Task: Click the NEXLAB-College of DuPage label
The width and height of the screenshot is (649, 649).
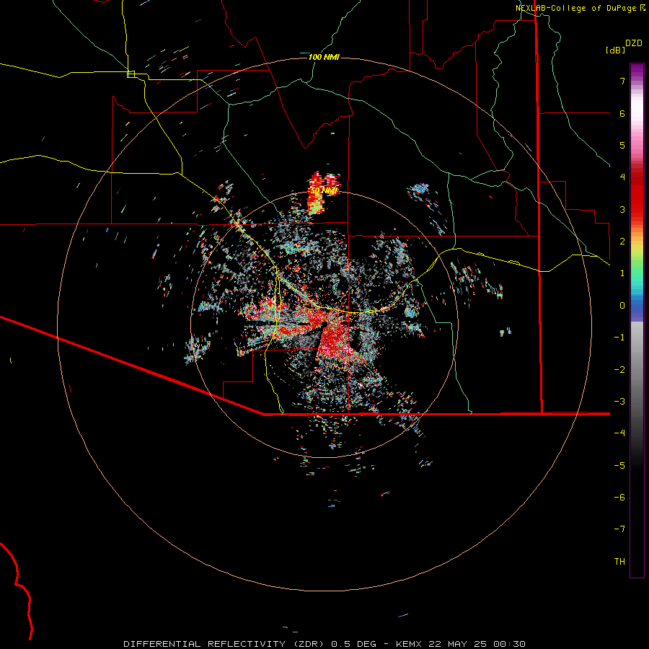Action: point(577,8)
